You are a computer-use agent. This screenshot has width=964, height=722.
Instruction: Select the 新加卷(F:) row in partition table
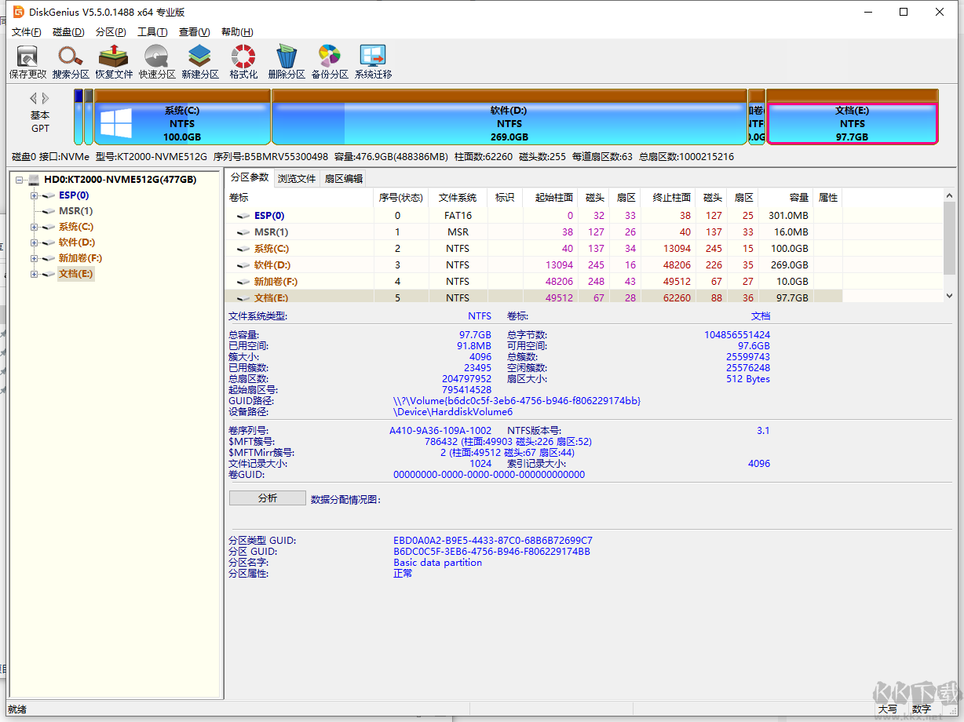point(276,282)
